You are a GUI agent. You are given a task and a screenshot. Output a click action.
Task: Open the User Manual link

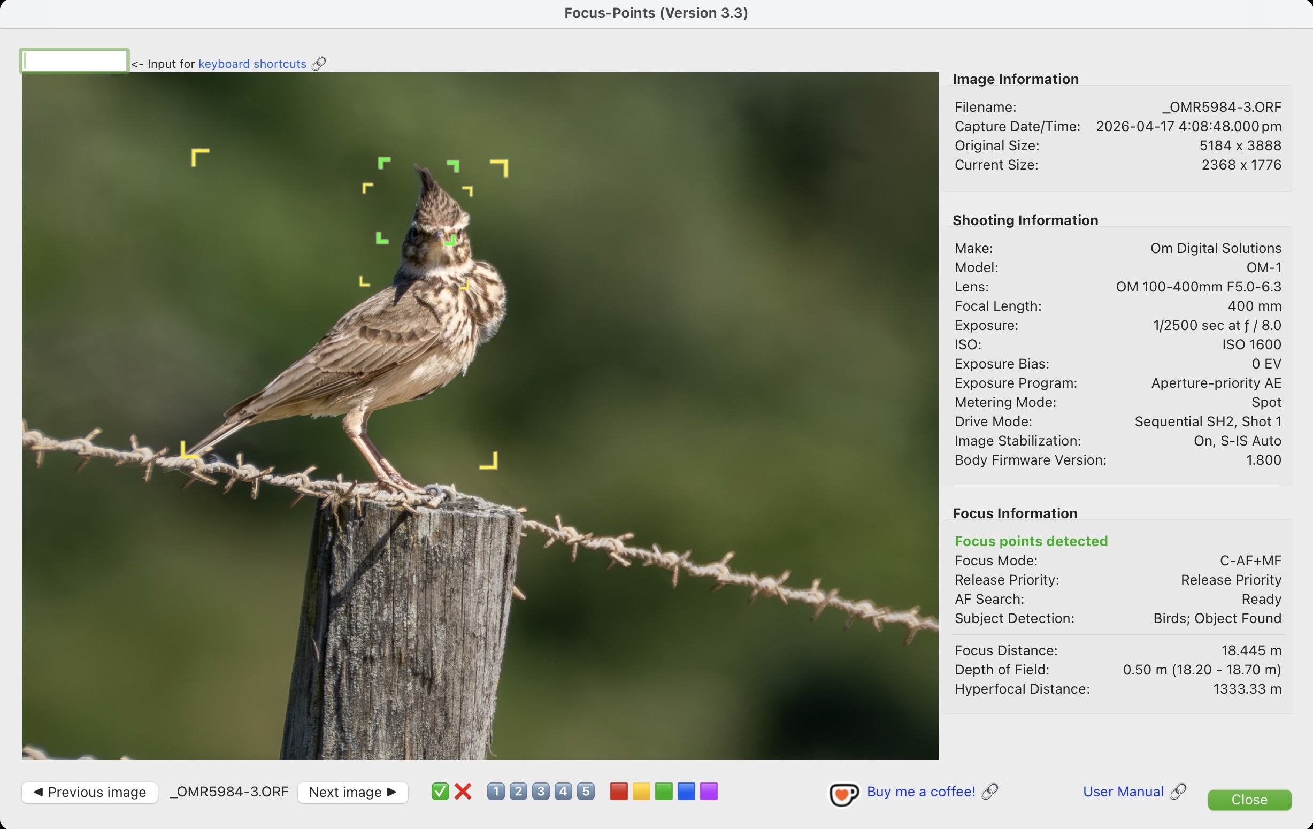(x=1123, y=792)
